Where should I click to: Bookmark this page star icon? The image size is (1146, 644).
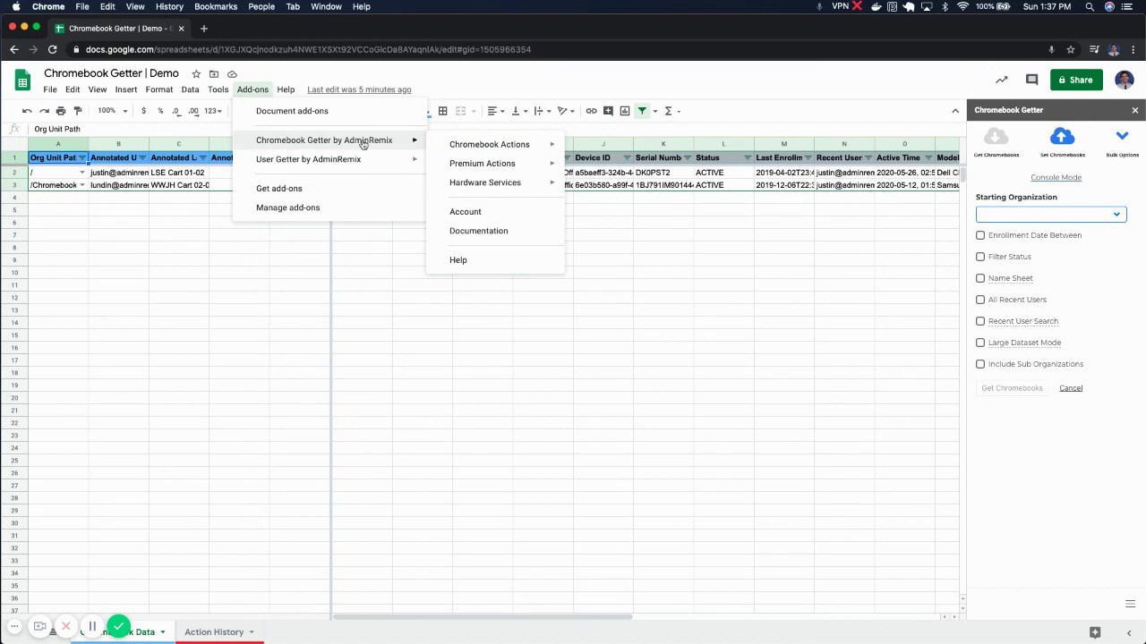tap(1070, 49)
